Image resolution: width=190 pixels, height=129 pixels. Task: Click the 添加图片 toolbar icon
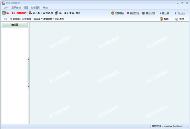112,13
